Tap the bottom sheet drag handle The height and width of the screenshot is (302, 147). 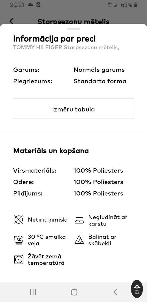coord(73,29)
